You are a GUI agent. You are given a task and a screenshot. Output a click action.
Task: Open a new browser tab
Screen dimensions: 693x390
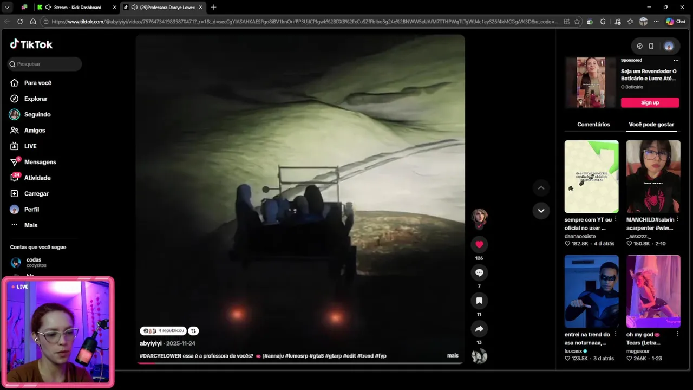click(x=213, y=7)
